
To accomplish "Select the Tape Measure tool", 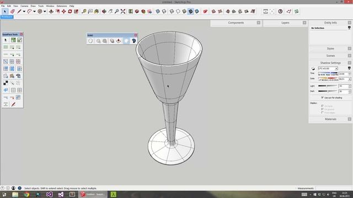I will coord(84,11).
